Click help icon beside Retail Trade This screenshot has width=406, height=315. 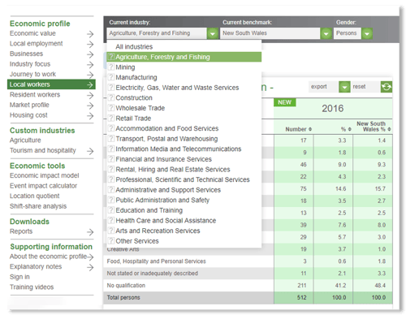pos(111,118)
